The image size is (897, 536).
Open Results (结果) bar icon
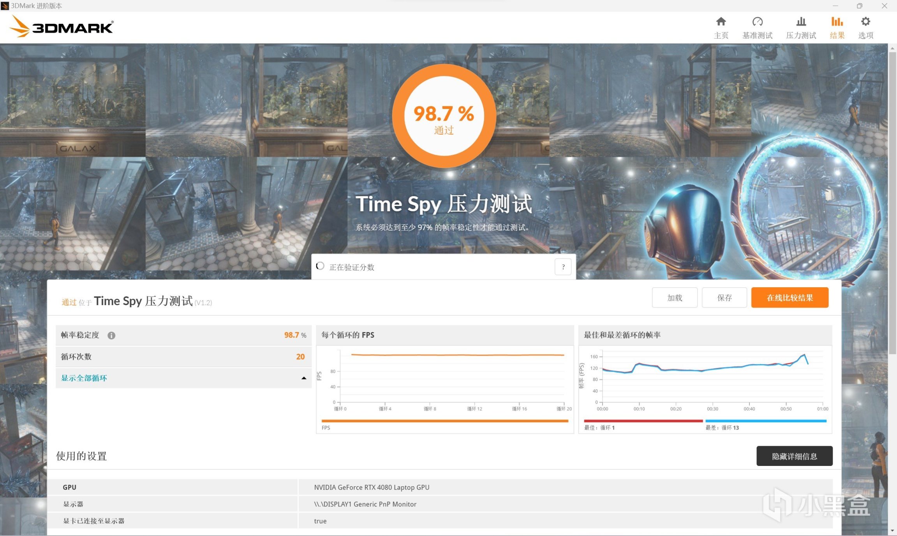[837, 22]
